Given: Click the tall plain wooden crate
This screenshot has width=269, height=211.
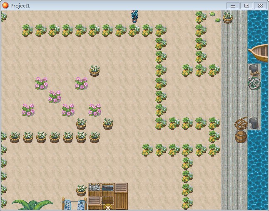Looking at the screenshot, I should coord(121,196).
